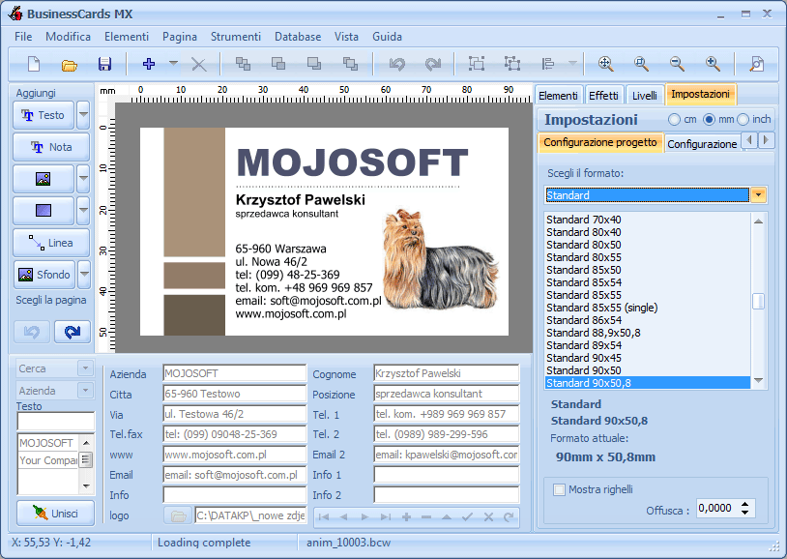Click the ungroup elements toolbar icon
Viewport: 787px width, 559px height.
tap(512, 64)
